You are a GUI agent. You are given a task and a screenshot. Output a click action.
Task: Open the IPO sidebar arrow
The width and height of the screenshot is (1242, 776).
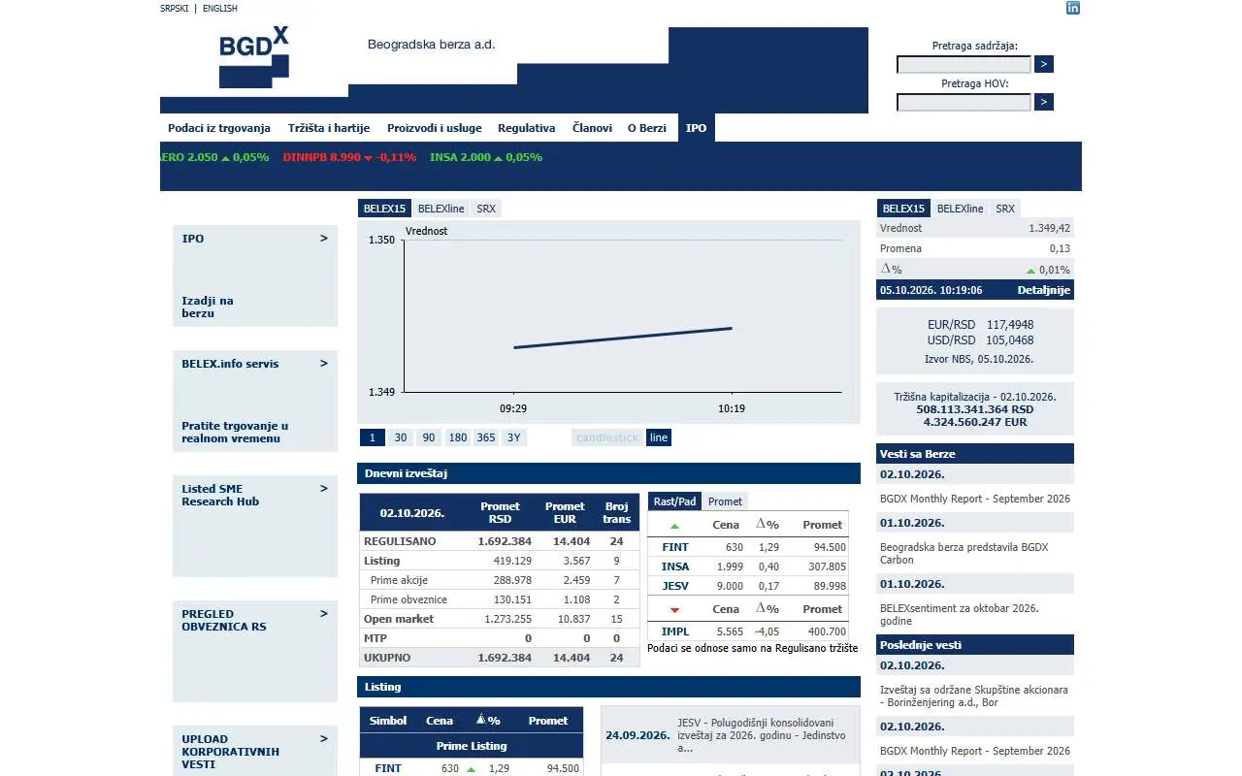tap(324, 239)
